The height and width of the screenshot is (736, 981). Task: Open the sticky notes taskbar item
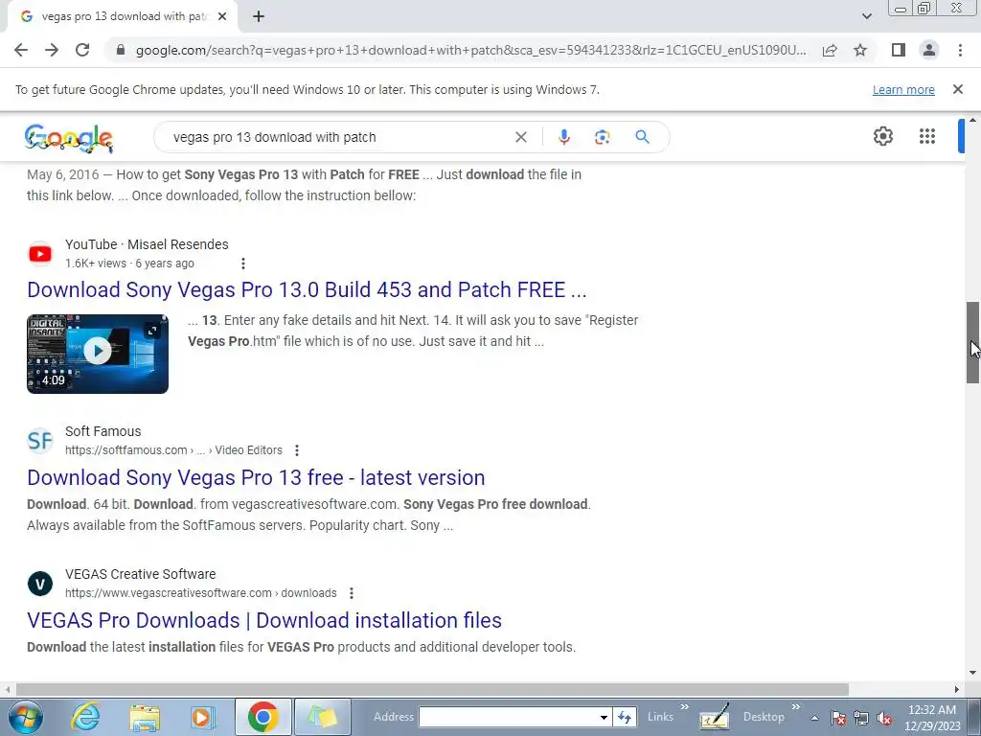322,717
